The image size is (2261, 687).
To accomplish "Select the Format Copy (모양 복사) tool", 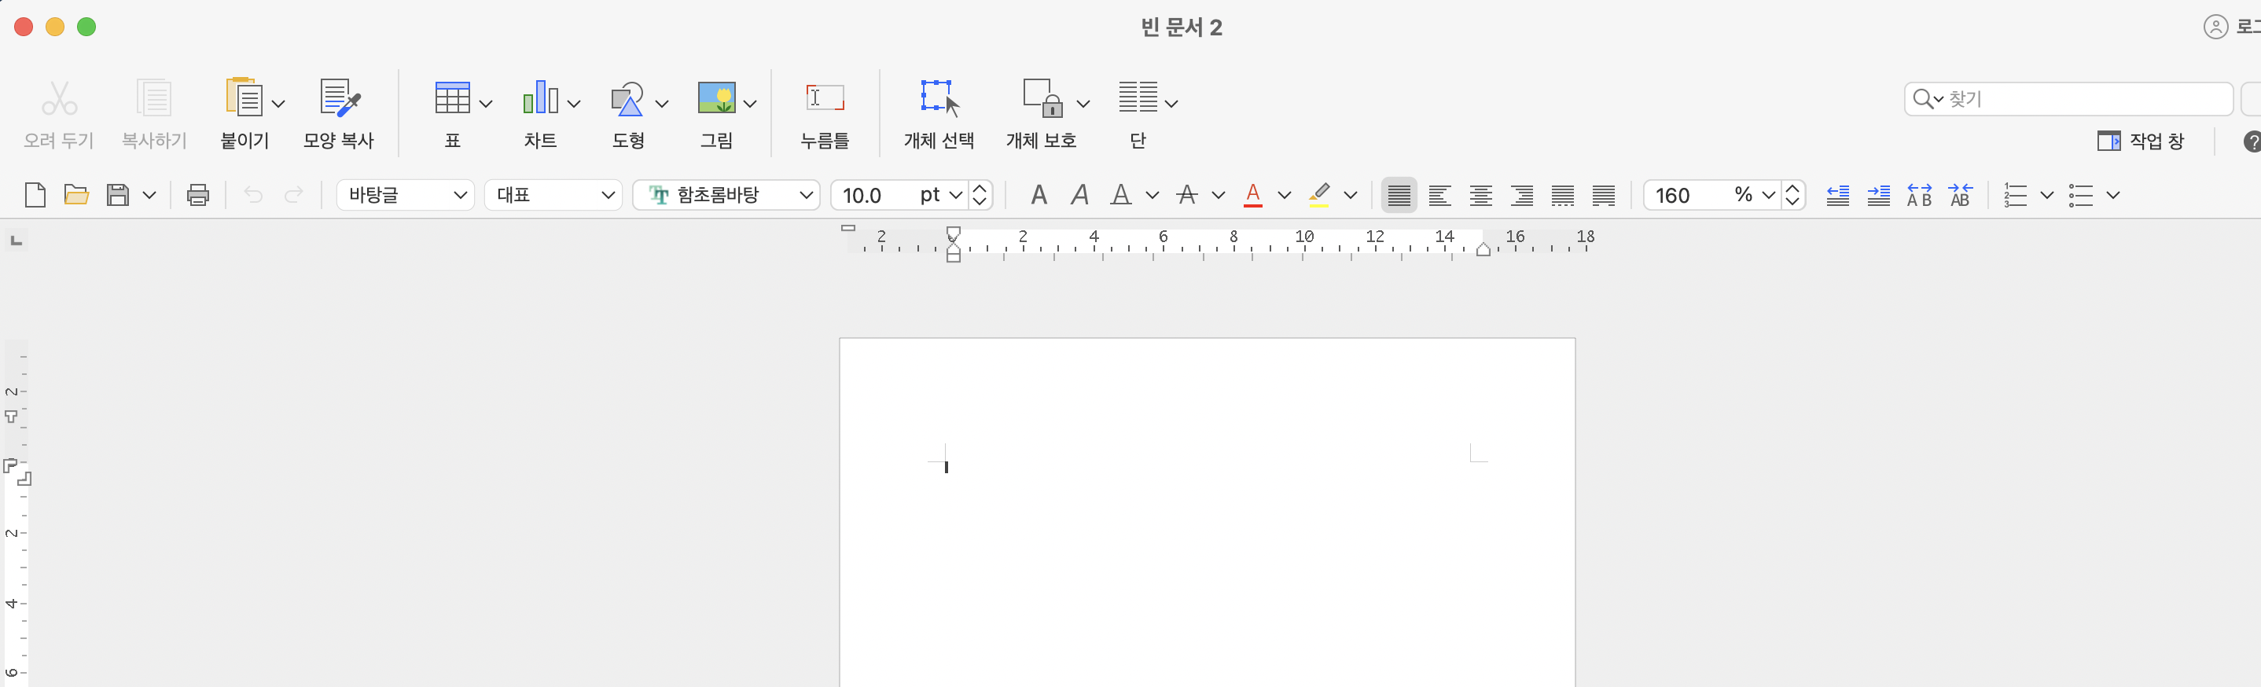I will tap(340, 97).
